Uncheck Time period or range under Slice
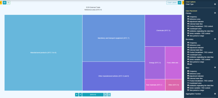218x98 pixels. point(188,90)
